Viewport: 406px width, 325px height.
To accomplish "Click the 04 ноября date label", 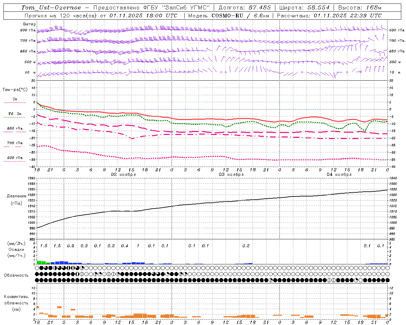I will [339, 175].
